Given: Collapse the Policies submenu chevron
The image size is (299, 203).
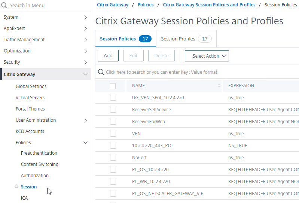Looking at the screenshot, I should [x=86, y=143].
